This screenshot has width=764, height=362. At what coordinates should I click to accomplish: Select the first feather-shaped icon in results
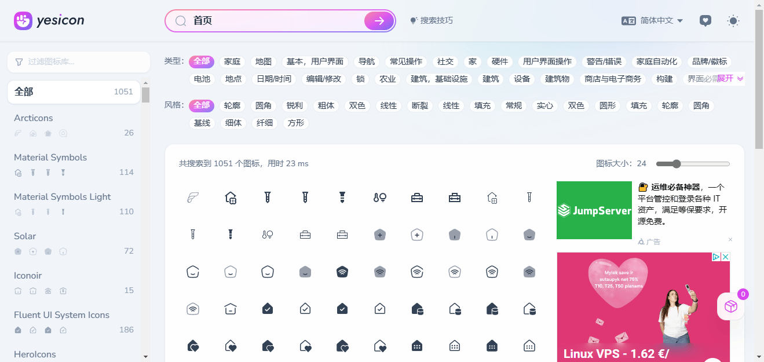[193, 198]
